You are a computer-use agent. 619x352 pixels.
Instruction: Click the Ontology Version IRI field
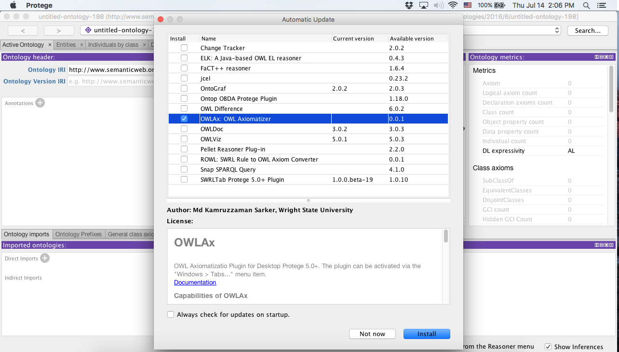111,81
